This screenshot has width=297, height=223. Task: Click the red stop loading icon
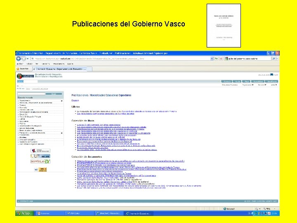point(221,59)
